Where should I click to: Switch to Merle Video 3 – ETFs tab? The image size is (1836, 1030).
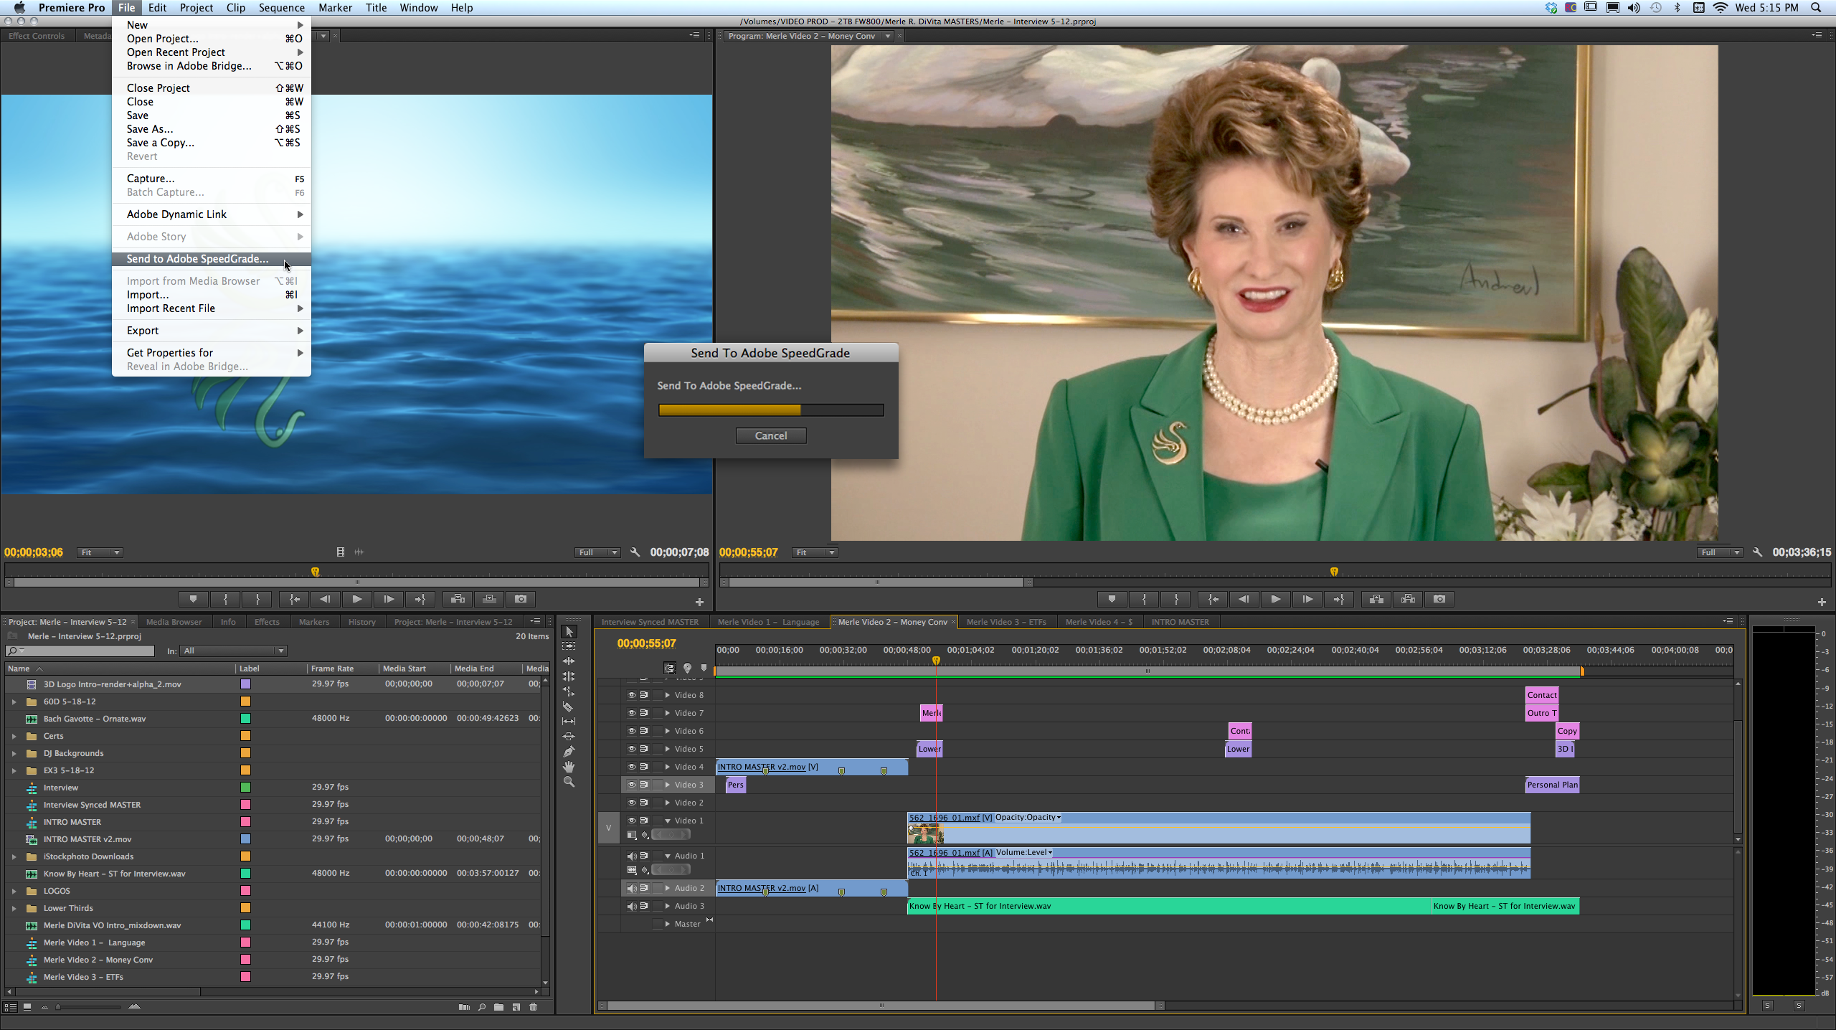click(1005, 622)
